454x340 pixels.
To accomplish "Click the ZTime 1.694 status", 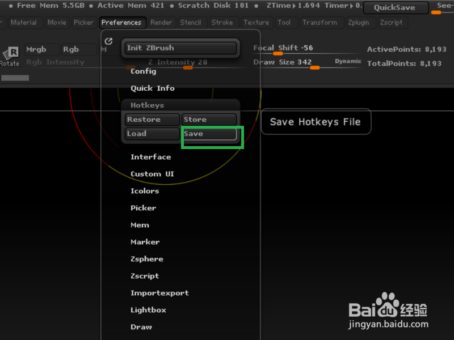I will (293, 6).
